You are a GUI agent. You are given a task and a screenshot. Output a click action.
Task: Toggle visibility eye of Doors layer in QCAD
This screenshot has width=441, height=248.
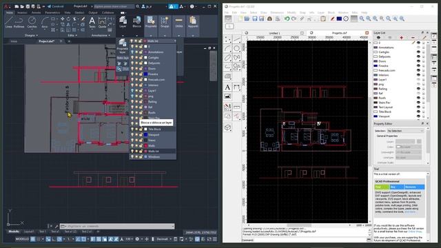pyautogui.click(x=418, y=61)
